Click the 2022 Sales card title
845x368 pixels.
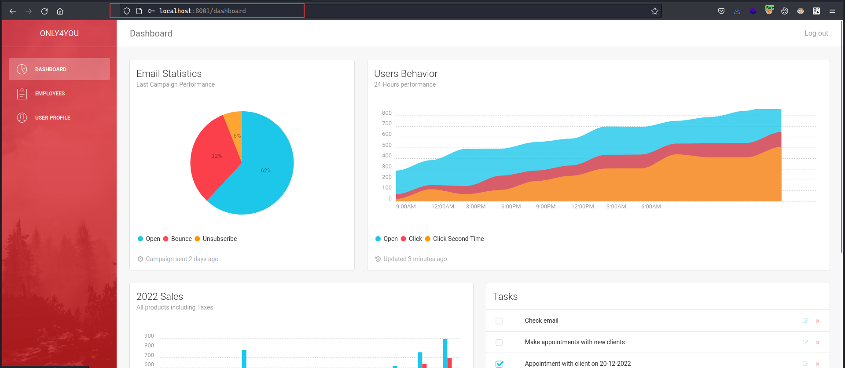tap(160, 296)
